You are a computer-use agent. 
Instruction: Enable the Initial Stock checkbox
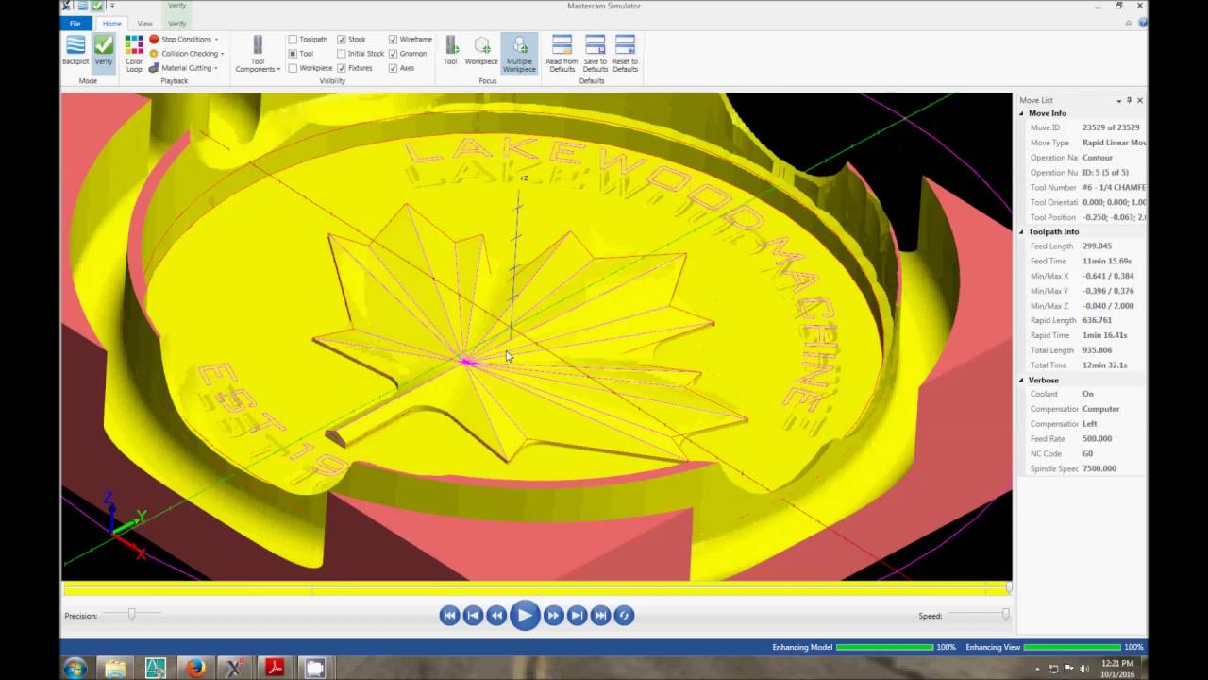342,54
